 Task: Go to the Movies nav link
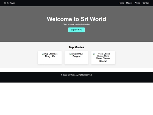click(129, 3)
